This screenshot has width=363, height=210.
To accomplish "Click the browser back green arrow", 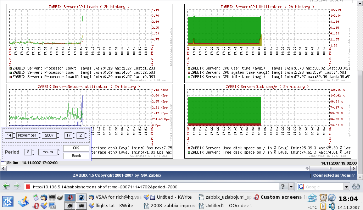I will coord(6,186).
